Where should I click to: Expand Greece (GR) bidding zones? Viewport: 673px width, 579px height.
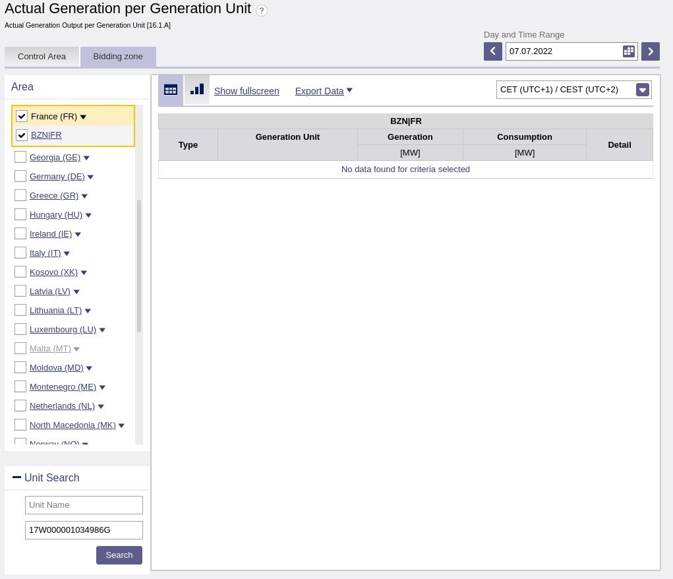84,196
